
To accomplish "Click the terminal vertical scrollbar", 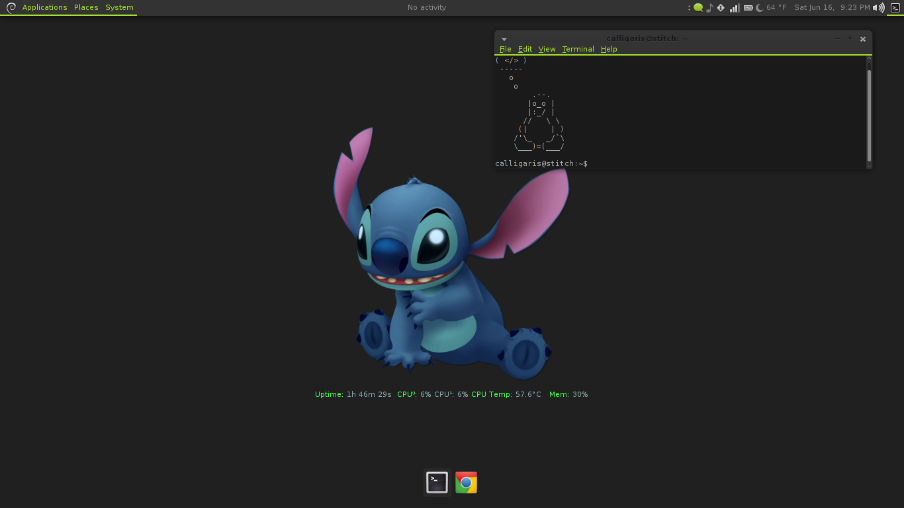I will click(x=869, y=112).
